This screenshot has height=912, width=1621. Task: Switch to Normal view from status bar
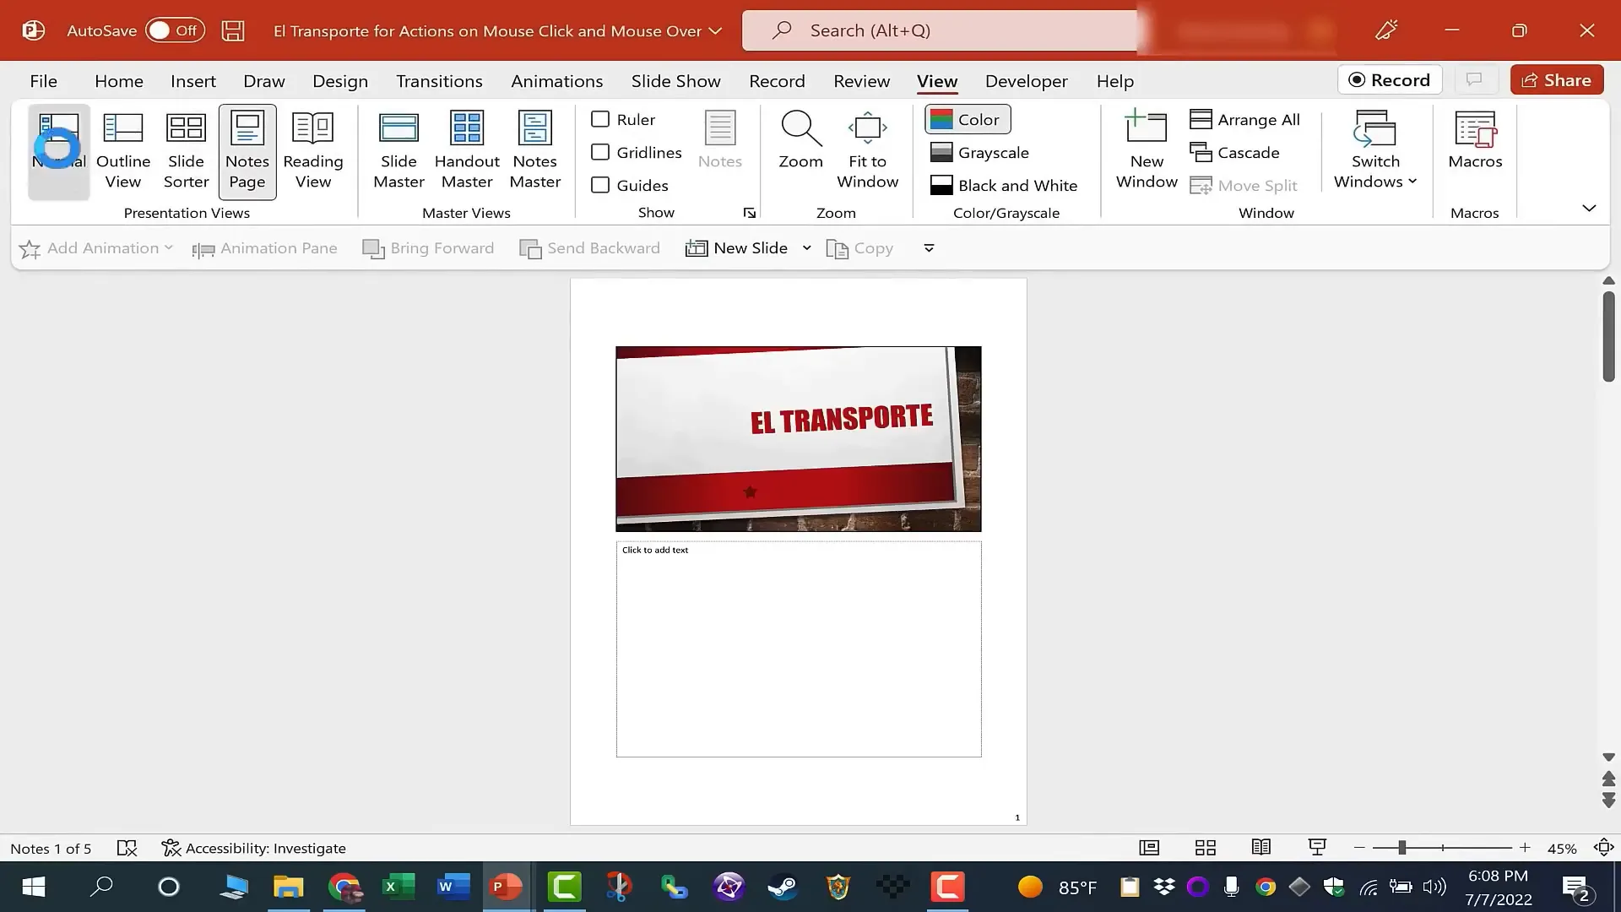[x=1149, y=848]
